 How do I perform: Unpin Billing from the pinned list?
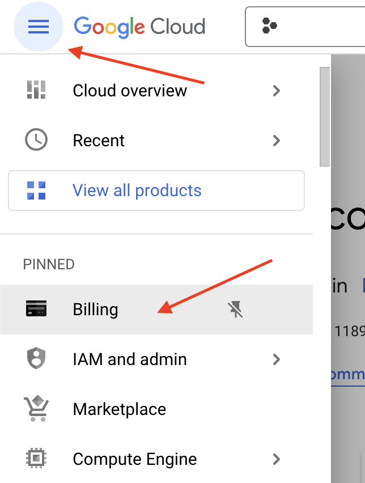click(235, 310)
